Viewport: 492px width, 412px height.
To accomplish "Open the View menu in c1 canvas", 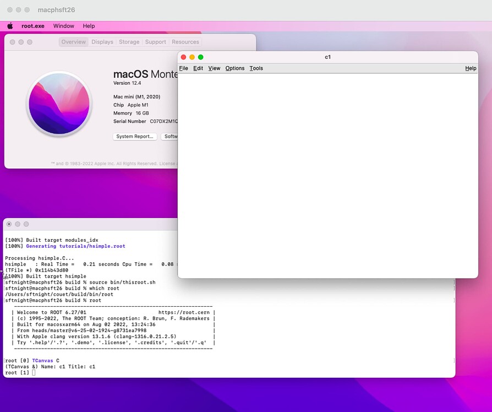I will [214, 68].
